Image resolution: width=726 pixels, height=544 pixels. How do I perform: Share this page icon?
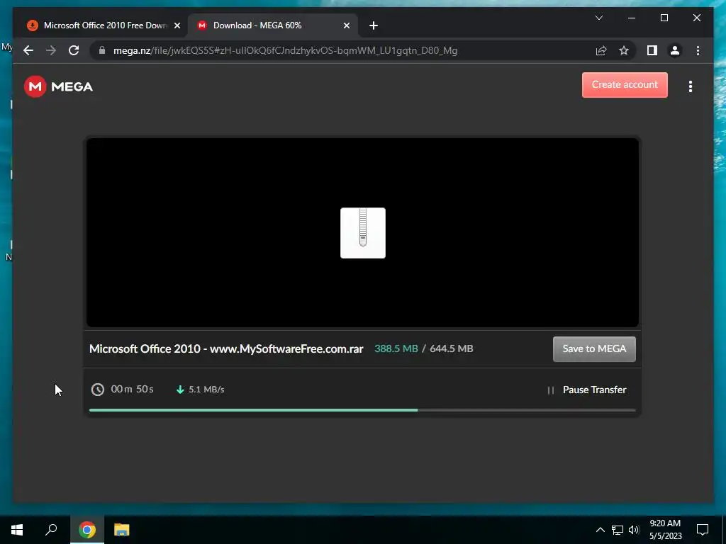(x=601, y=50)
